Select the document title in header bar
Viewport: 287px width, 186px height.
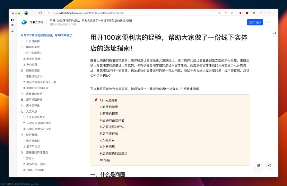pos(91,21)
